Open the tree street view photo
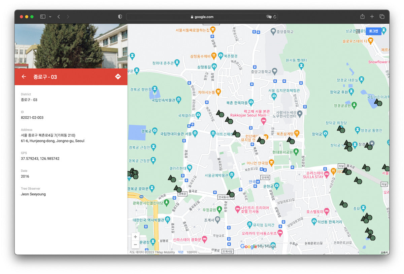404x274 pixels. [x=71, y=46]
